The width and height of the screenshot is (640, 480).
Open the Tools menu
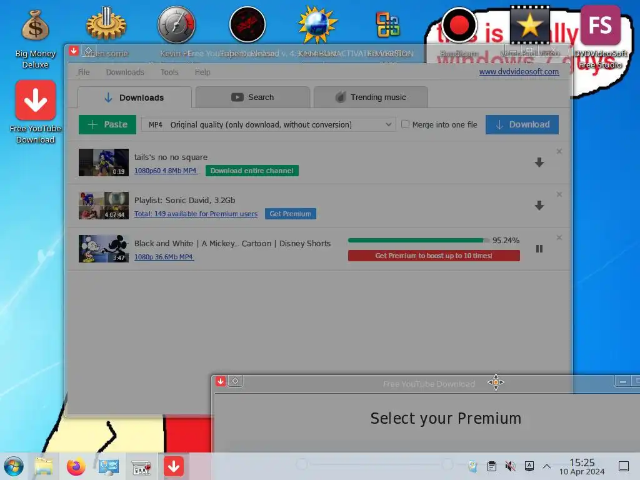pyautogui.click(x=169, y=72)
